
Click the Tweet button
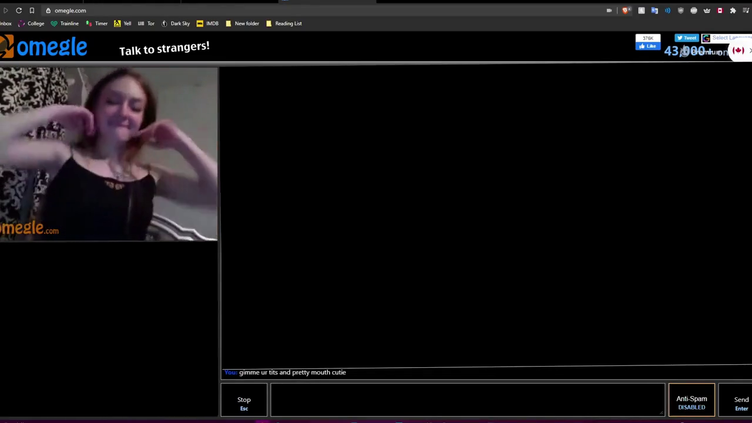click(687, 38)
